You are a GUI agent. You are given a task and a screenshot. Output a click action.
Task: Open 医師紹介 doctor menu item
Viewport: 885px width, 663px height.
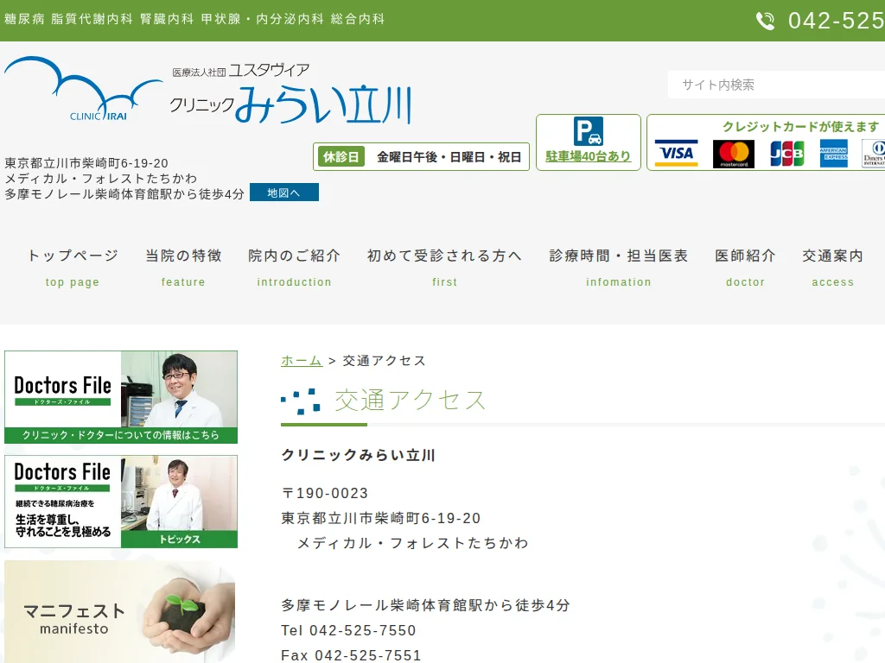coord(746,268)
